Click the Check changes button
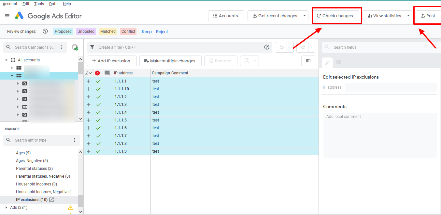Screen dimensions: 441x215 click(x=335, y=16)
